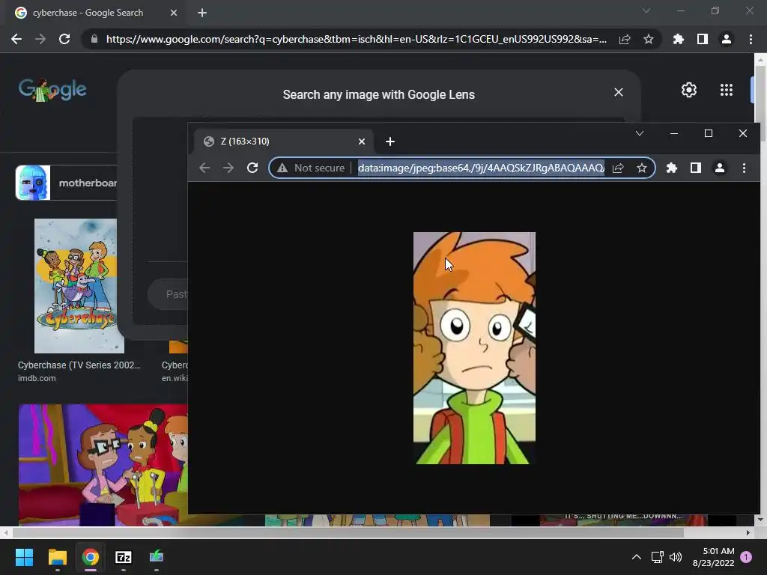Open 7-Zip from the taskbar

pos(124,557)
